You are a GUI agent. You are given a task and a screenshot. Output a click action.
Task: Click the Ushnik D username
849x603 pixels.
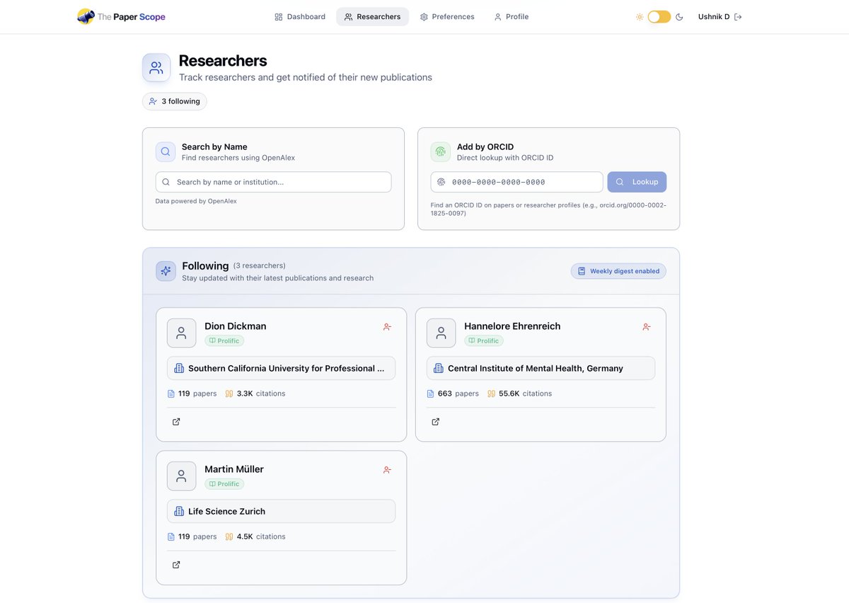pos(714,16)
